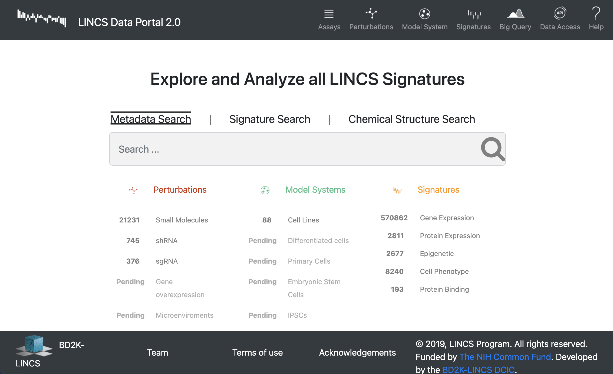Click the Gene overexpression pending item

point(180,288)
